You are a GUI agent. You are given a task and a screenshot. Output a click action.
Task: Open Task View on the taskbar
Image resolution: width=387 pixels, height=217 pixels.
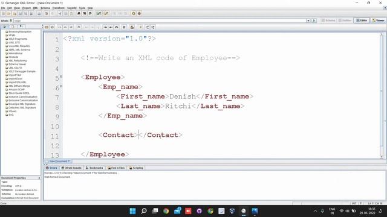(155, 211)
